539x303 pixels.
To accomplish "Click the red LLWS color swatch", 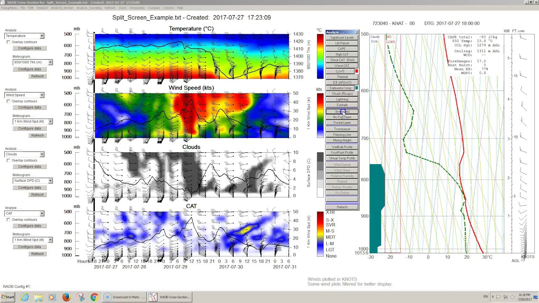I will coord(357,71).
